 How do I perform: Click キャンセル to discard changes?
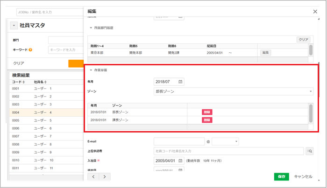(303, 177)
